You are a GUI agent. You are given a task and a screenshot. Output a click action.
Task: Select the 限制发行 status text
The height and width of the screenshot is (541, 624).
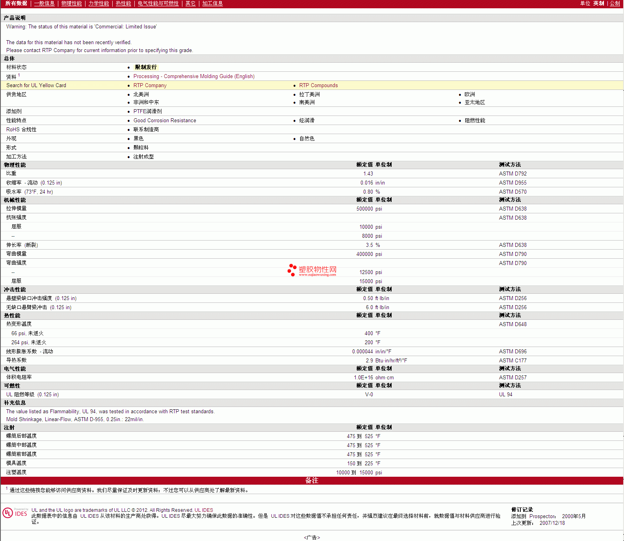pyautogui.click(x=146, y=67)
